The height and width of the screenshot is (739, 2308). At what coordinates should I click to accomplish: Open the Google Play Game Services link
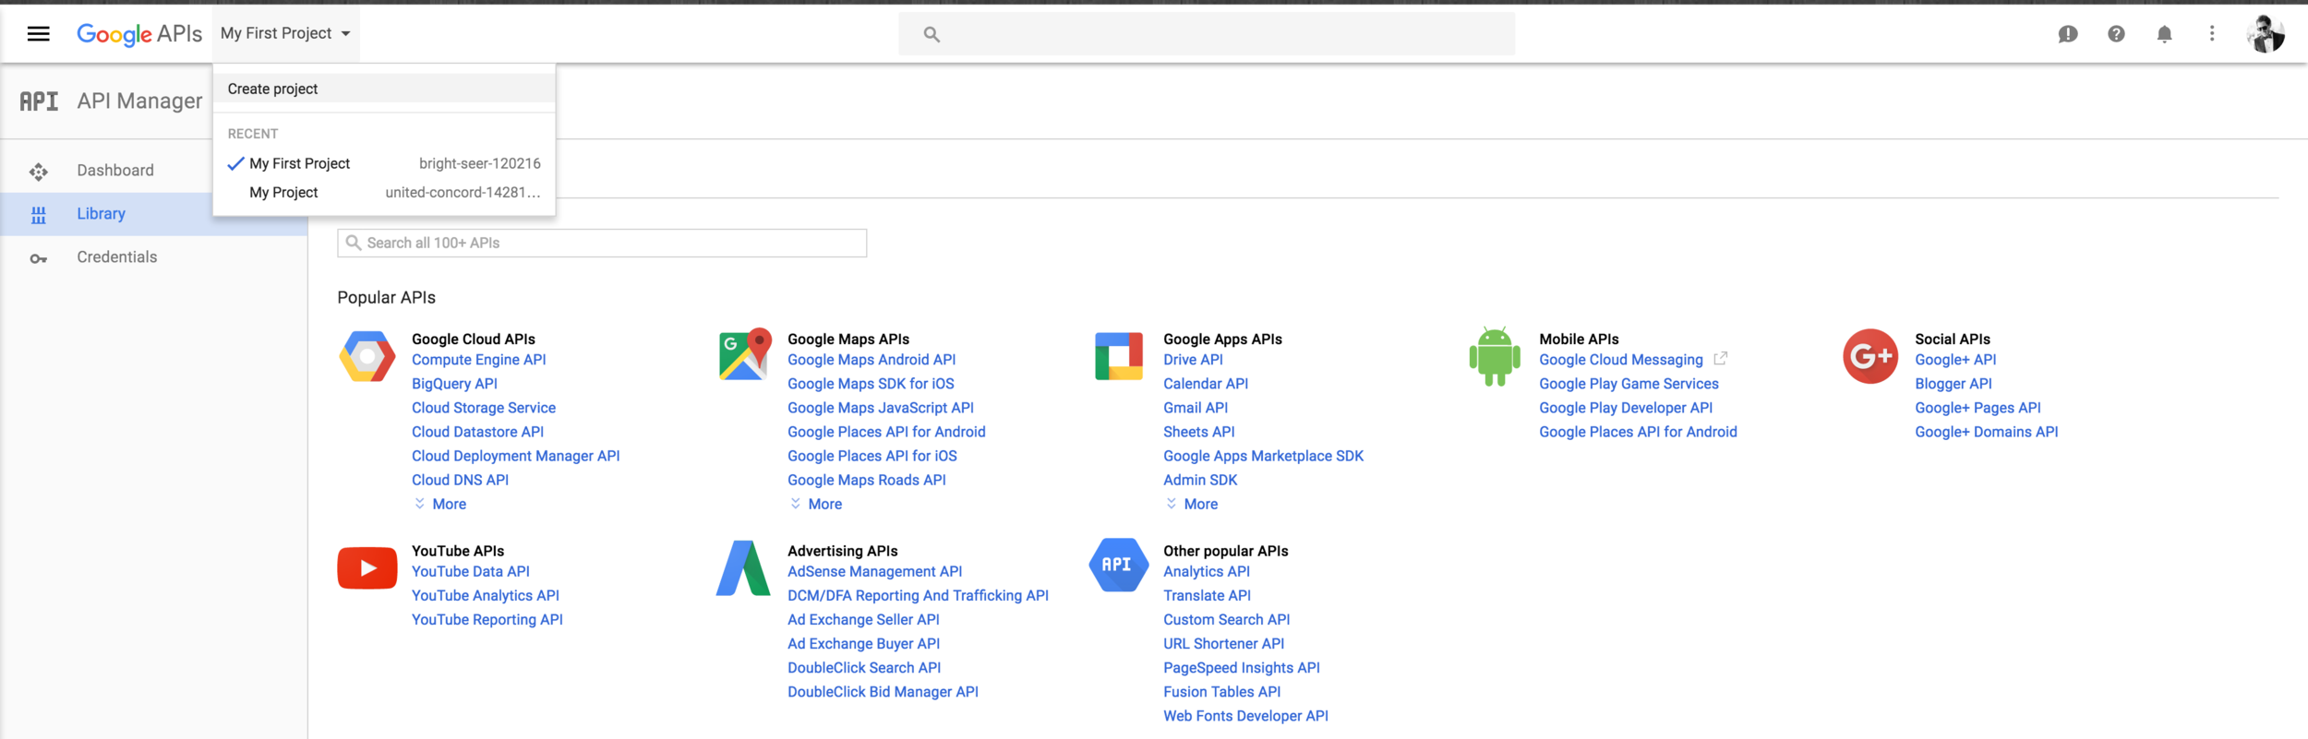(1629, 384)
